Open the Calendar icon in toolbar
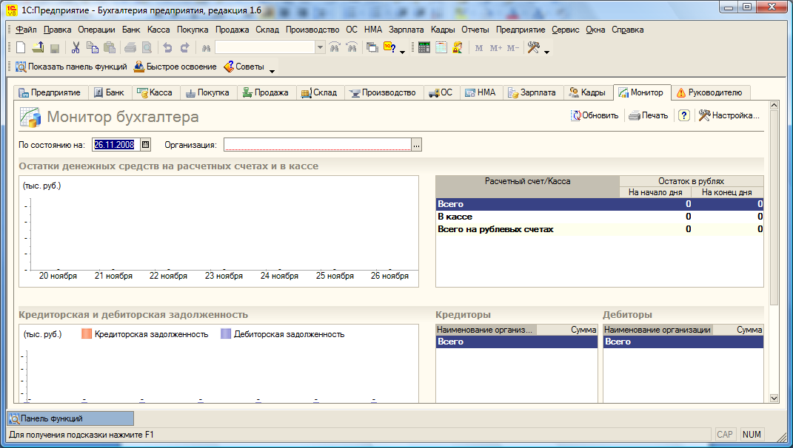The image size is (793, 448). point(441,47)
